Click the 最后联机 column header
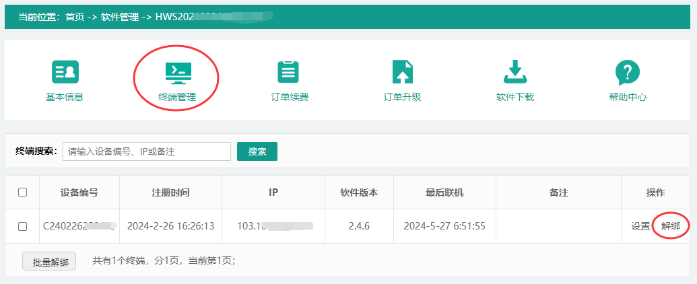This screenshot has width=697, height=284. click(x=444, y=192)
